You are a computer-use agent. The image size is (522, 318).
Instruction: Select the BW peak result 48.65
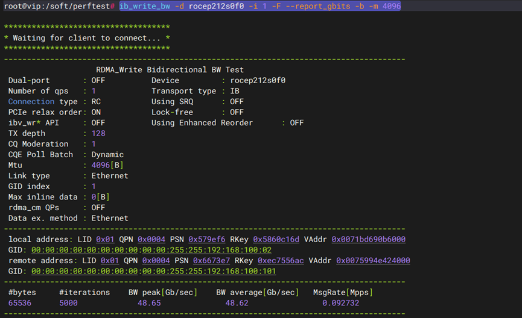click(x=150, y=303)
